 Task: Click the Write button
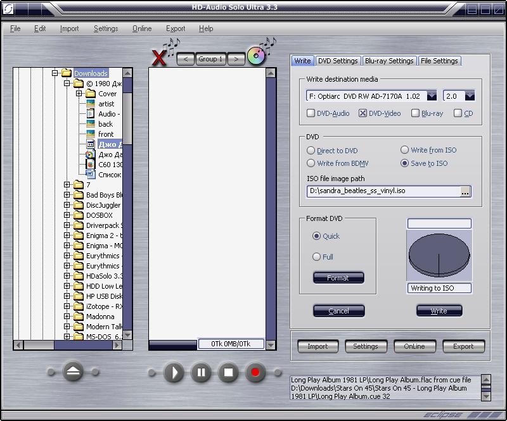coord(439,310)
